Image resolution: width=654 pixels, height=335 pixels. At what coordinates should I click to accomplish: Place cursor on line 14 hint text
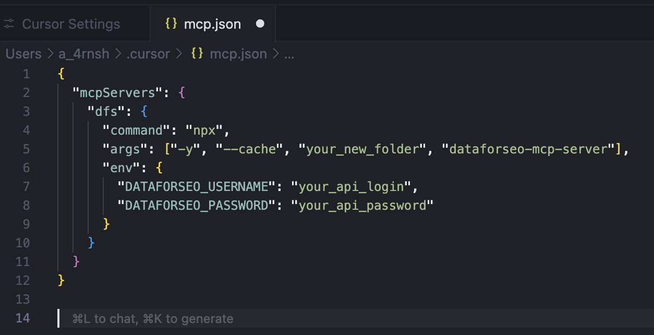(x=153, y=318)
